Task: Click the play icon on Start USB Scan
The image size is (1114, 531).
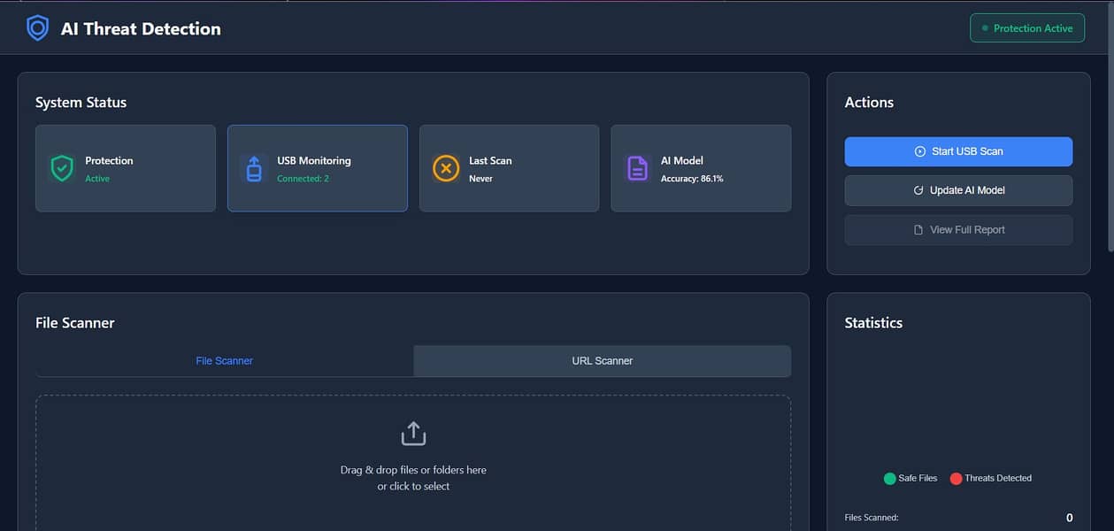Action: click(x=920, y=151)
